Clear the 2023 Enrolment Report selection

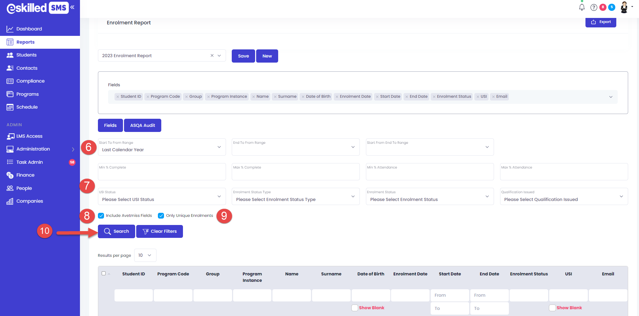pos(212,55)
